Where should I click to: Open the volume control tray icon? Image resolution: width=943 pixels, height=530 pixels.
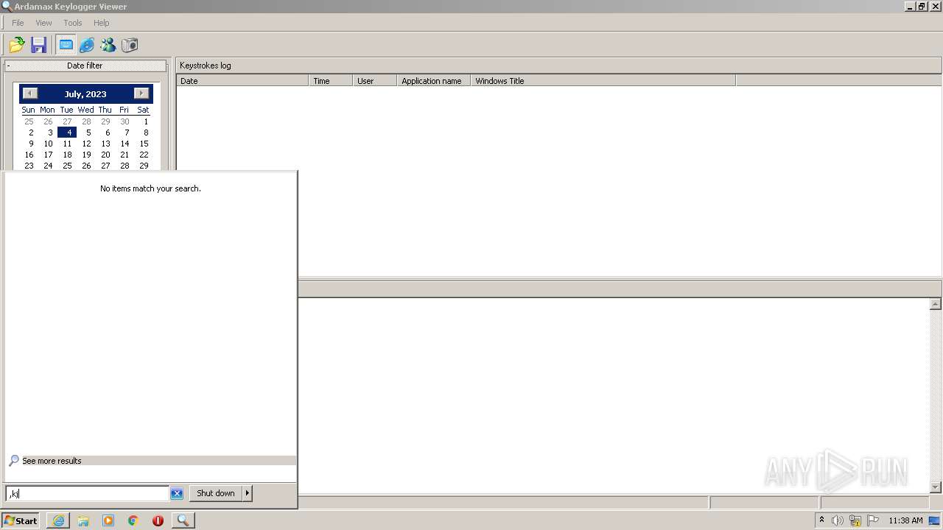[x=837, y=520]
